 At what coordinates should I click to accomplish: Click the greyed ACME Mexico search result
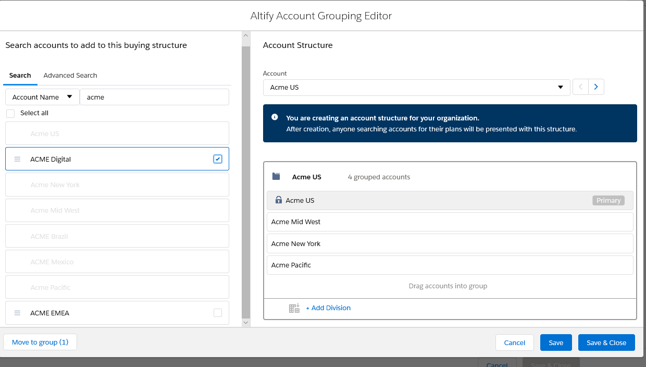point(117,262)
